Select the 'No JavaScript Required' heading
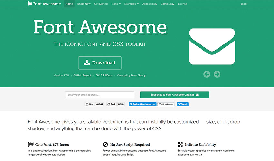Viewport: 274px width, 161px height. pos(130,145)
